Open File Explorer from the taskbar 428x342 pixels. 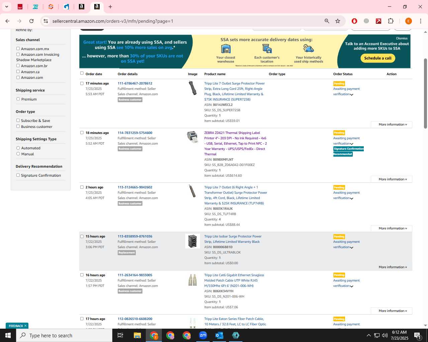[x=137, y=335]
